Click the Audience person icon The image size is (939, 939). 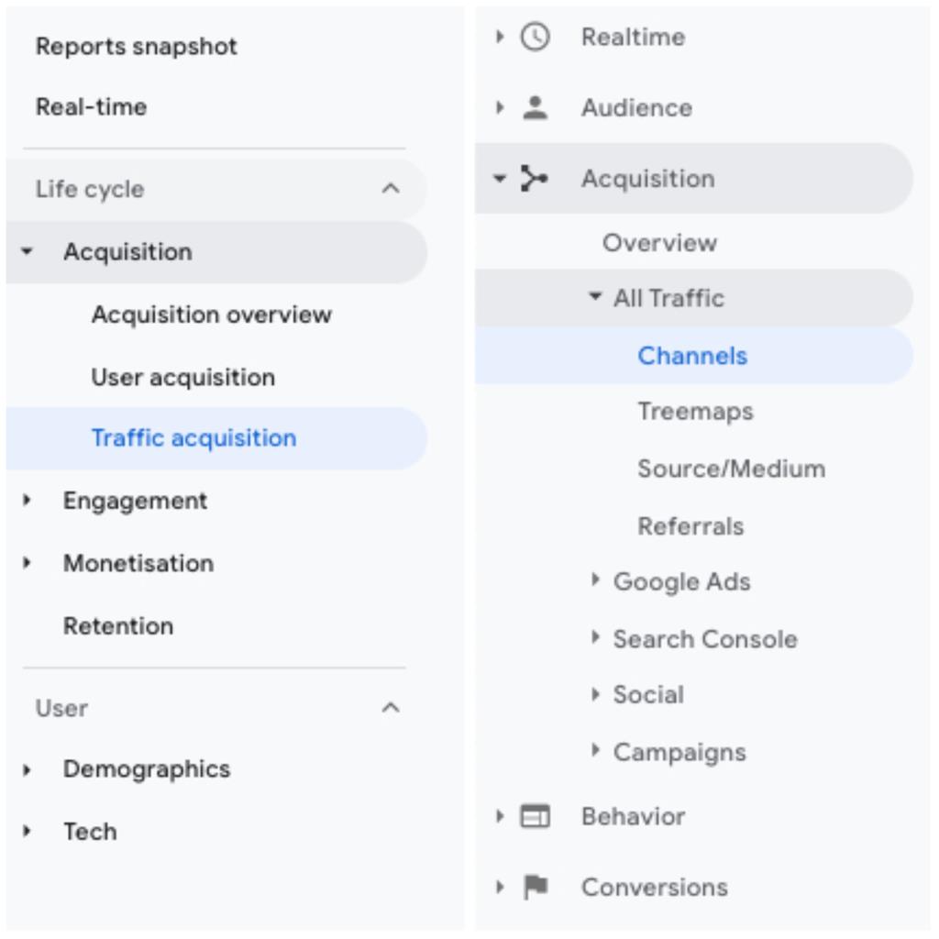point(535,108)
